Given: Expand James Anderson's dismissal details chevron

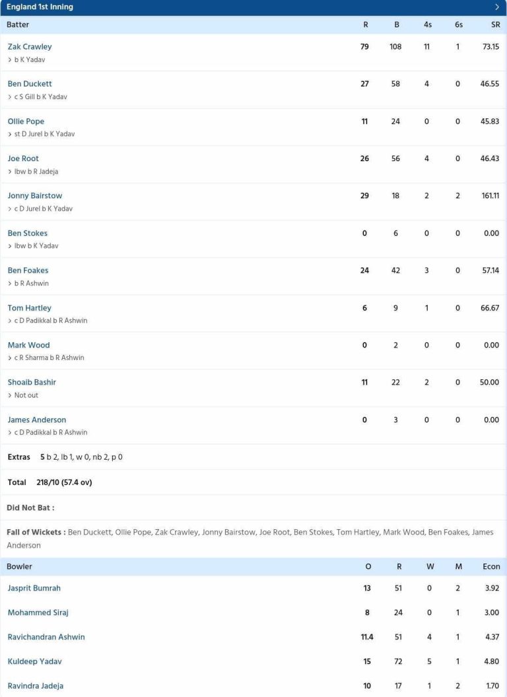Looking at the screenshot, I should (9, 432).
